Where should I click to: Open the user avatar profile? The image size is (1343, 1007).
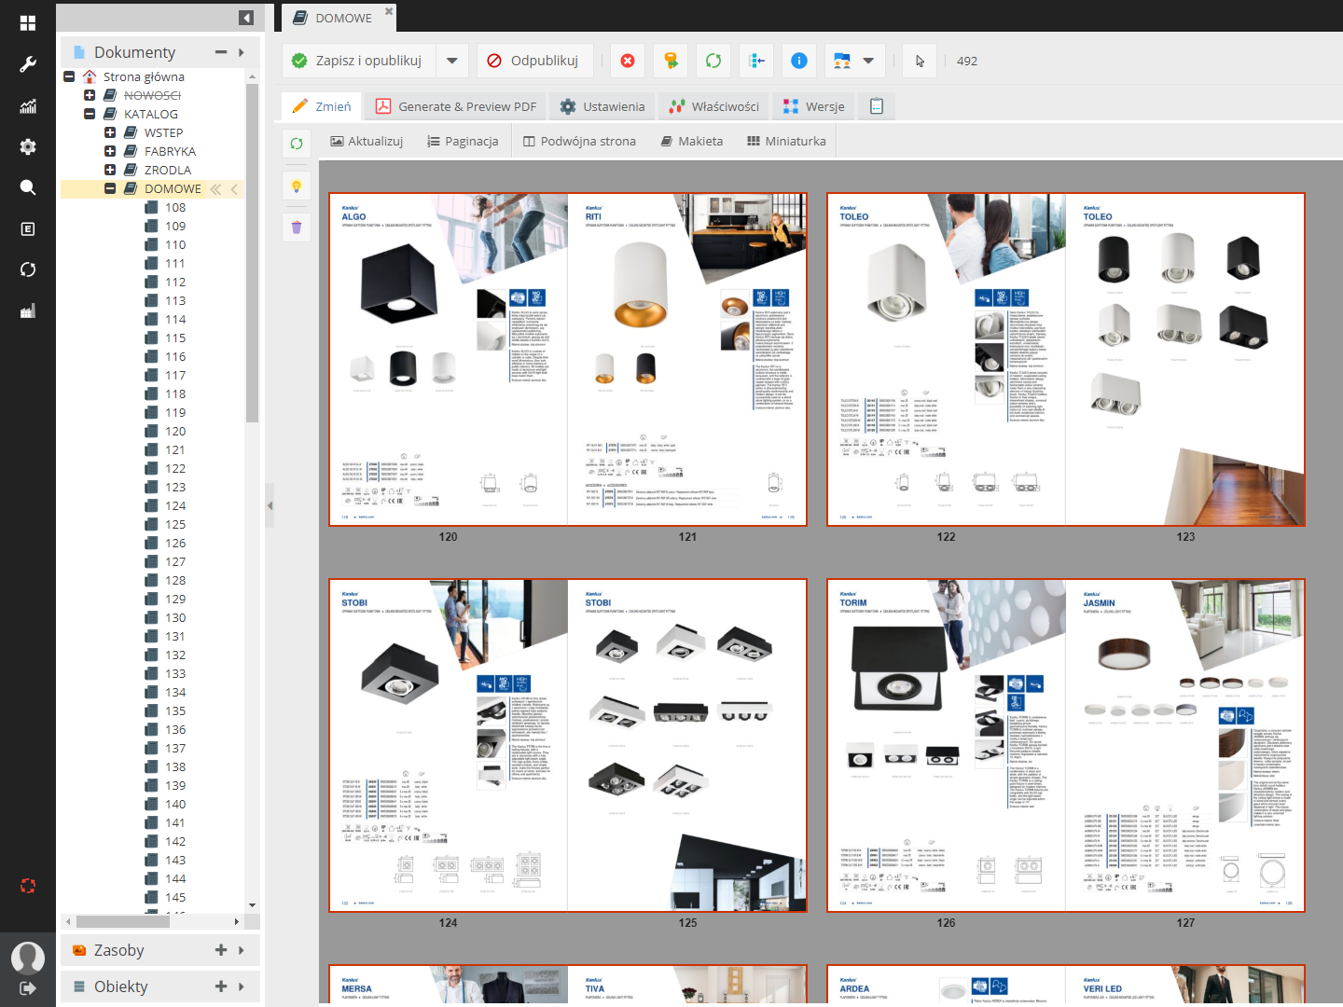28,957
